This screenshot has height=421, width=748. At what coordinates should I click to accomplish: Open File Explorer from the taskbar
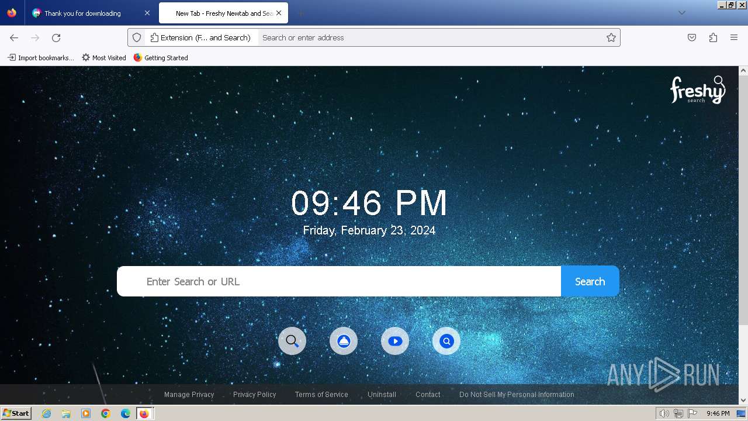click(x=66, y=413)
